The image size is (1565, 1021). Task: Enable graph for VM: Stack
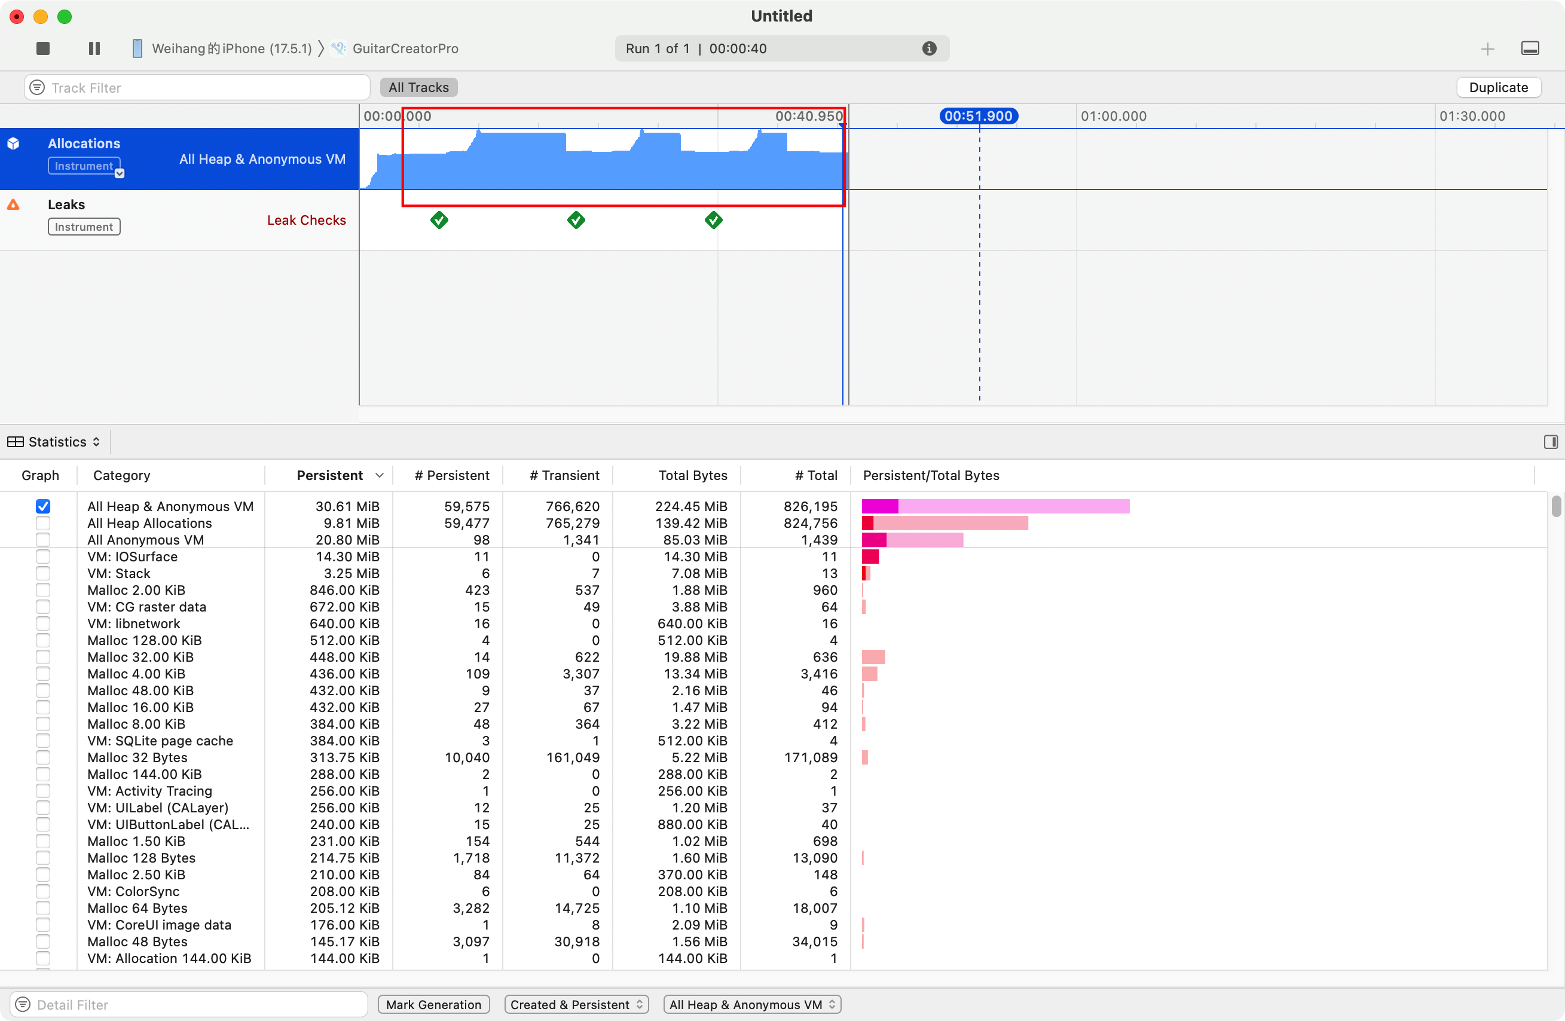(x=43, y=573)
